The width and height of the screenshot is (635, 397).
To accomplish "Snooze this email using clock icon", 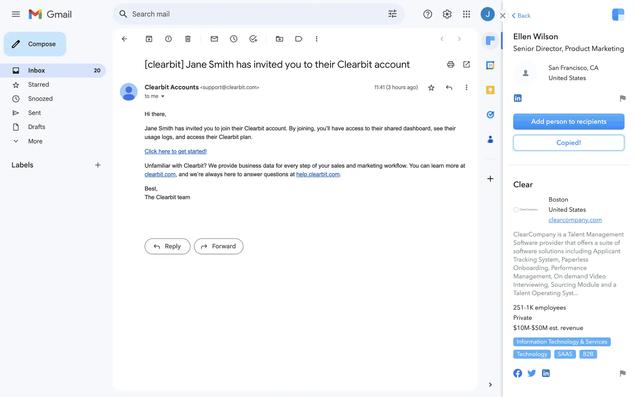I will coord(233,39).
